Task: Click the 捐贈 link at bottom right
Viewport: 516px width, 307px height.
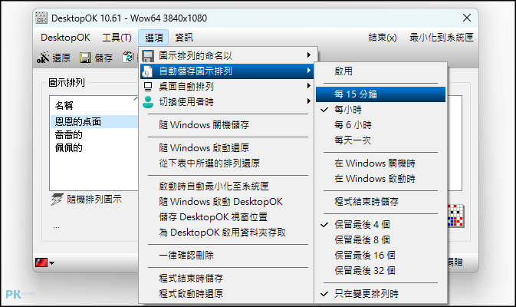Action: pyautogui.click(x=455, y=262)
